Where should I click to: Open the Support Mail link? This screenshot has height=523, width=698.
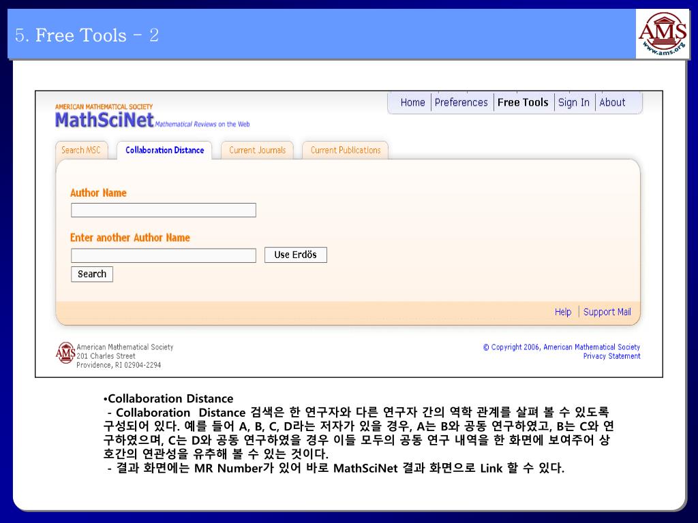tap(607, 312)
